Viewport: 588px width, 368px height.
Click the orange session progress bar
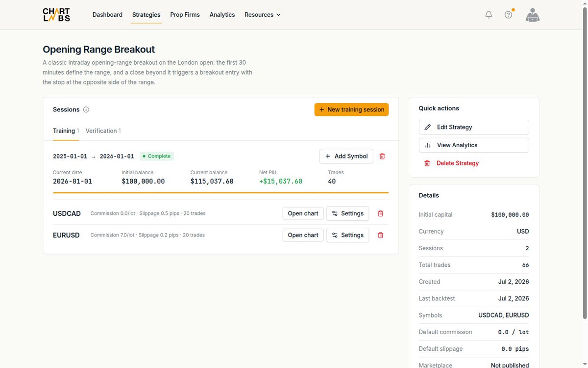click(220, 193)
